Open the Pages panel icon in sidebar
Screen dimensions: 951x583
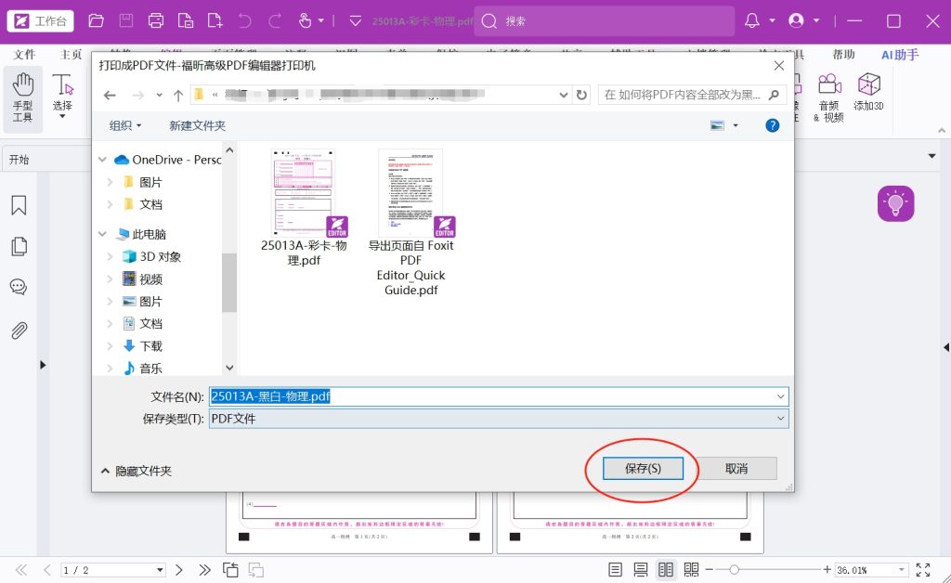(x=19, y=247)
